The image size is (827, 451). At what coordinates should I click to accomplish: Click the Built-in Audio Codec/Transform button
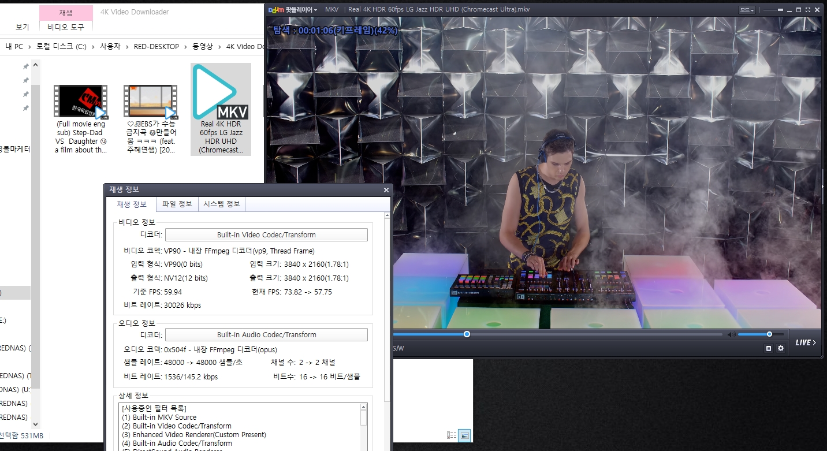click(x=266, y=335)
